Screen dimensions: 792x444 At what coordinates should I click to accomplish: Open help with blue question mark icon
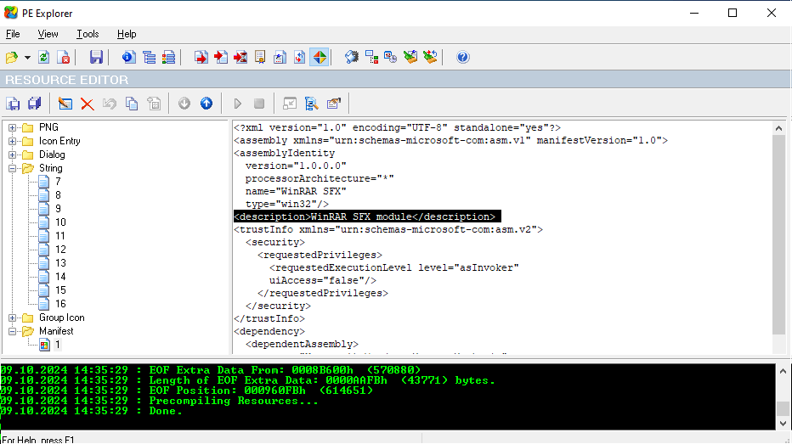(x=462, y=58)
